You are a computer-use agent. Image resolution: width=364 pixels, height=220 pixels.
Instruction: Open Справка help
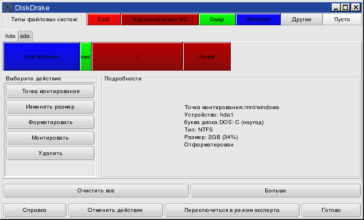pyautogui.click(x=34, y=210)
